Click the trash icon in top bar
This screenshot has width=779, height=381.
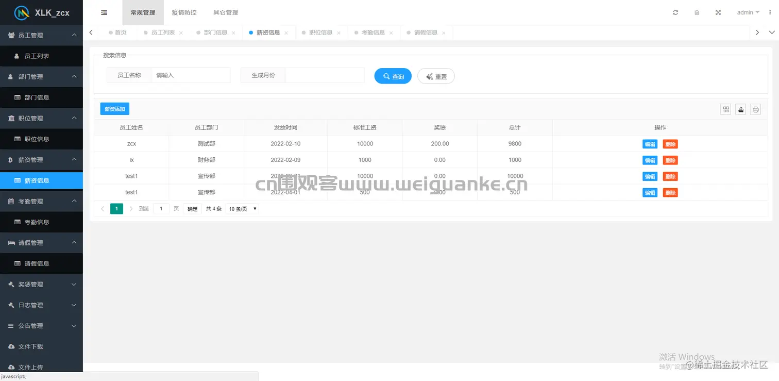(x=697, y=12)
